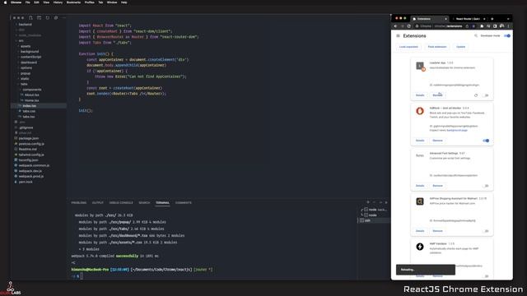This screenshot has height=296, width=527.
Task: Disable the AdBlock extension toggle
Action: click(x=486, y=141)
